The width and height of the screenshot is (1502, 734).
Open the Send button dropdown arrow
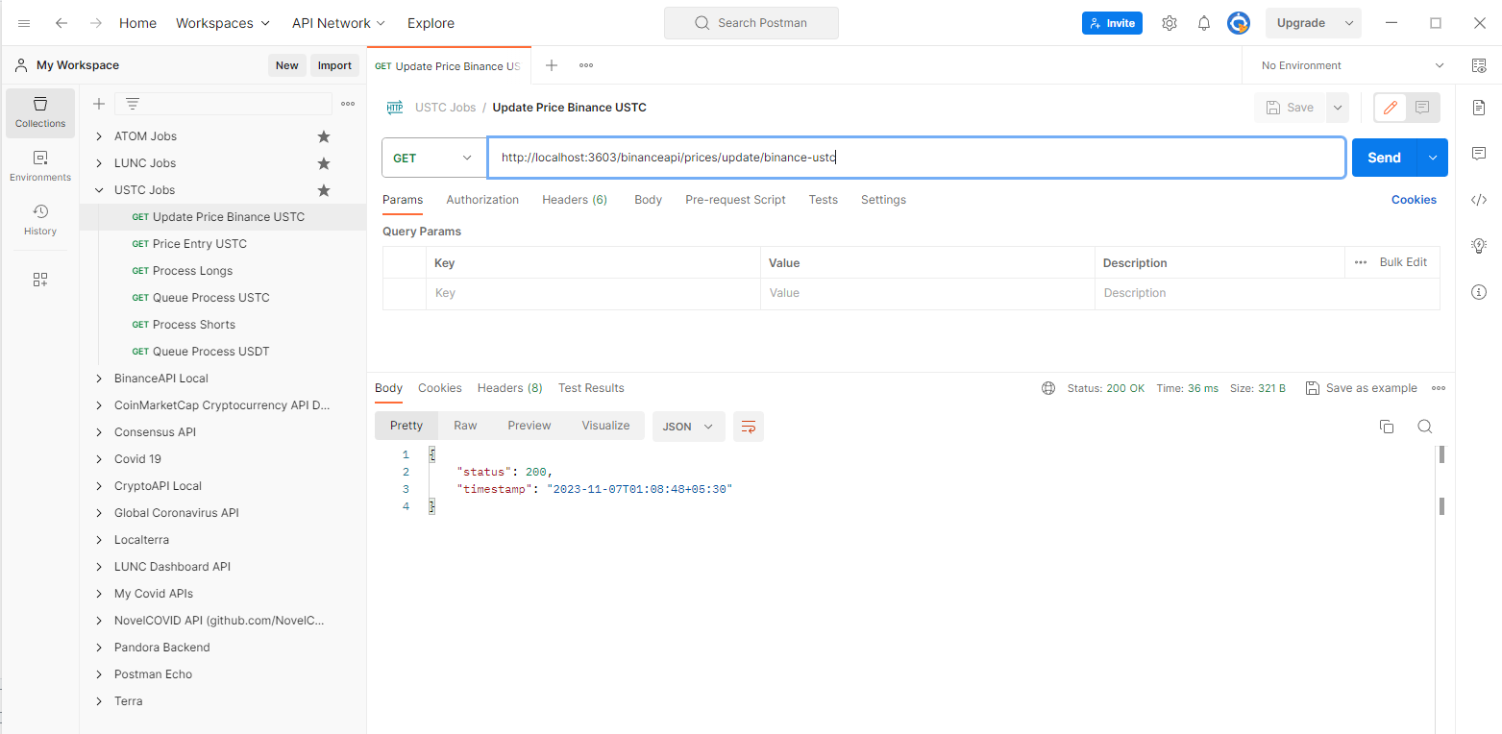click(1433, 158)
